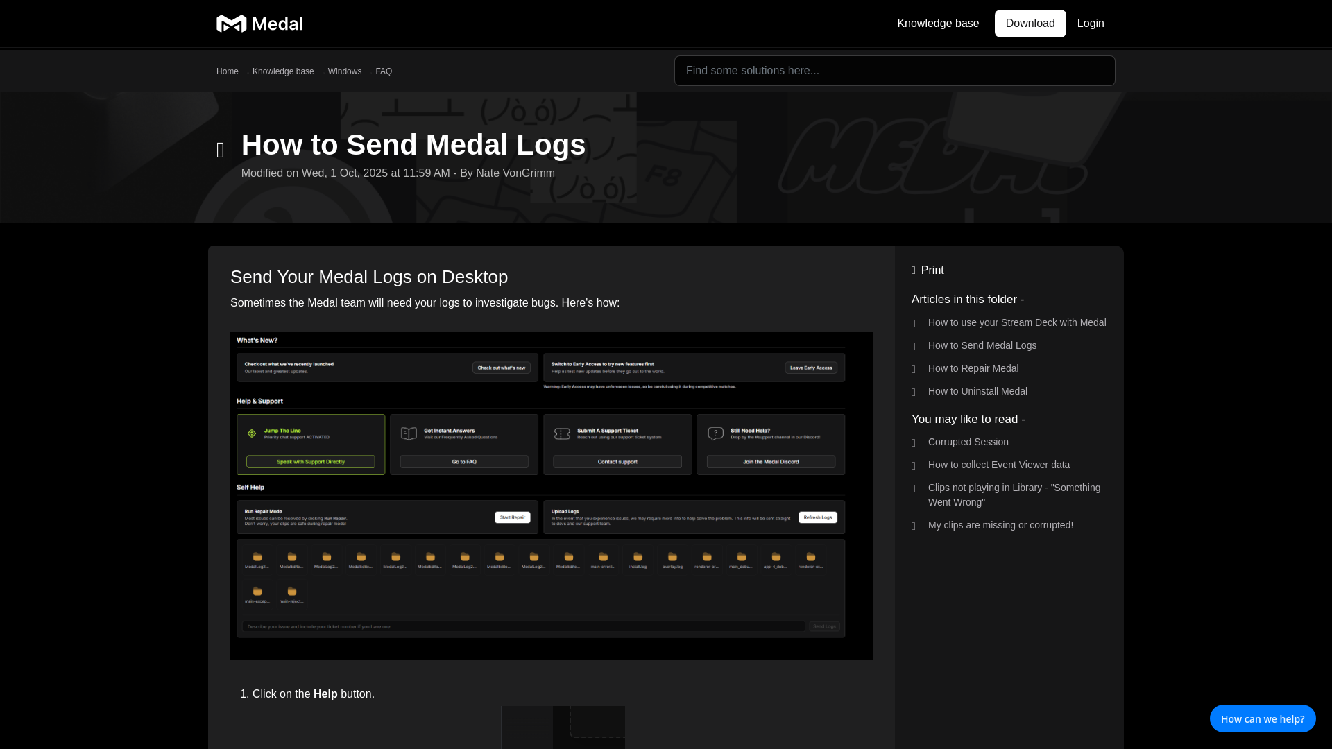Screen dimensions: 1332x749
Task: Open 'How to Repair Medal' article
Action: [973, 368]
